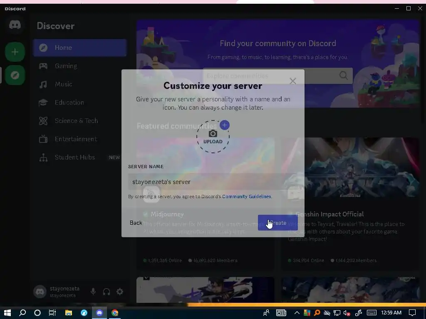Image resolution: width=426 pixels, height=319 pixels.
Task: Create the server with the Create button
Action: [277, 223]
